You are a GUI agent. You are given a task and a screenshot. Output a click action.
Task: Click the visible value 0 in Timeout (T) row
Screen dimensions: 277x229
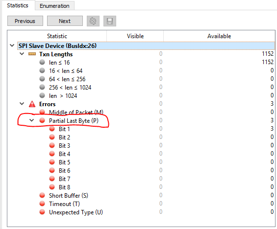pos(161,204)
